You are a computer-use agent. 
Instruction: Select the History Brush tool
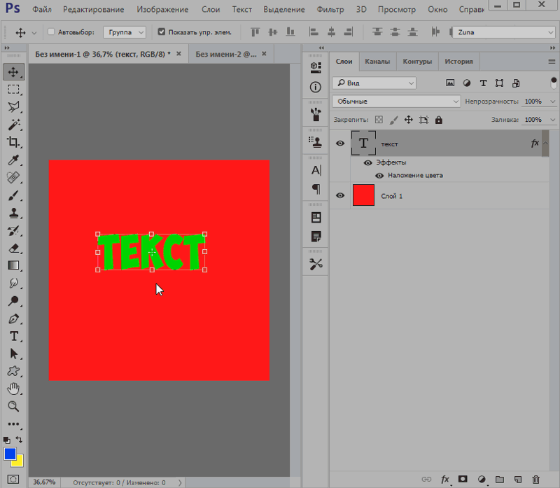coord(13,230)
